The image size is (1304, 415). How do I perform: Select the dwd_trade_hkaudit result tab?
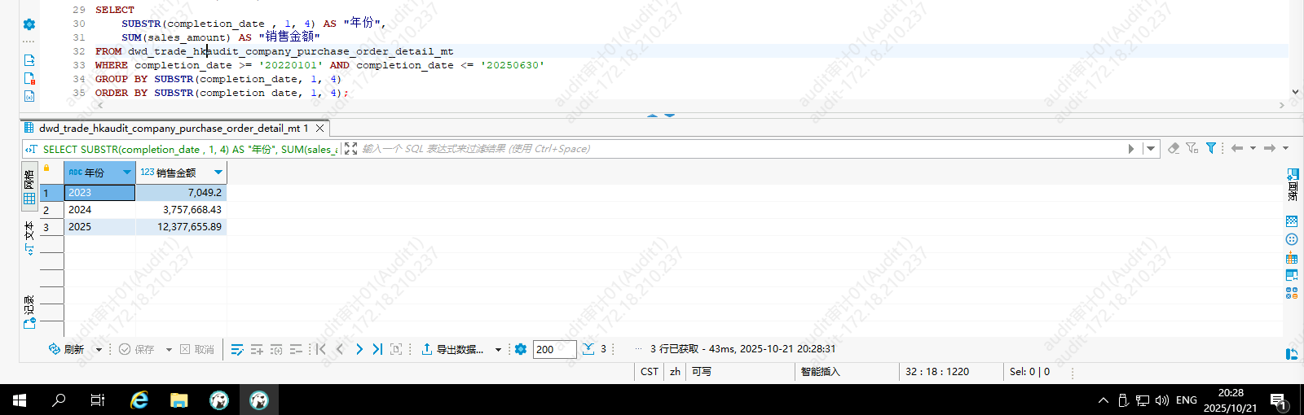coord(171,129)
